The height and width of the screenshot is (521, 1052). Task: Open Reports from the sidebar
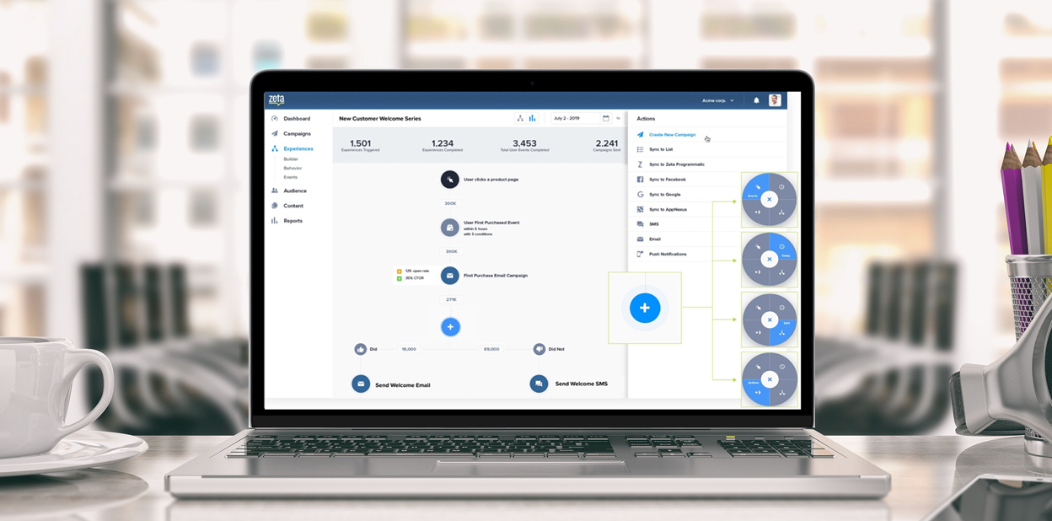[293, 221]
